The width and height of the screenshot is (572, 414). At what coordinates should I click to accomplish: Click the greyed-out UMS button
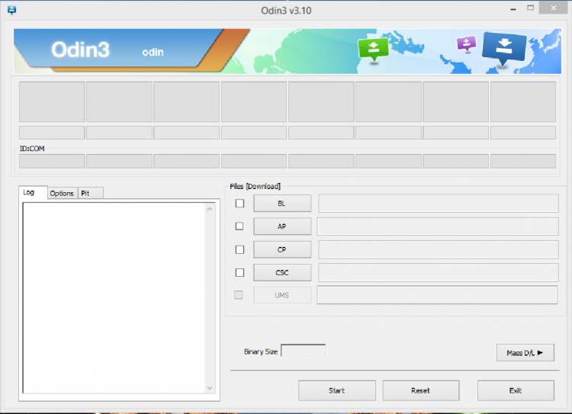(282, 295)
